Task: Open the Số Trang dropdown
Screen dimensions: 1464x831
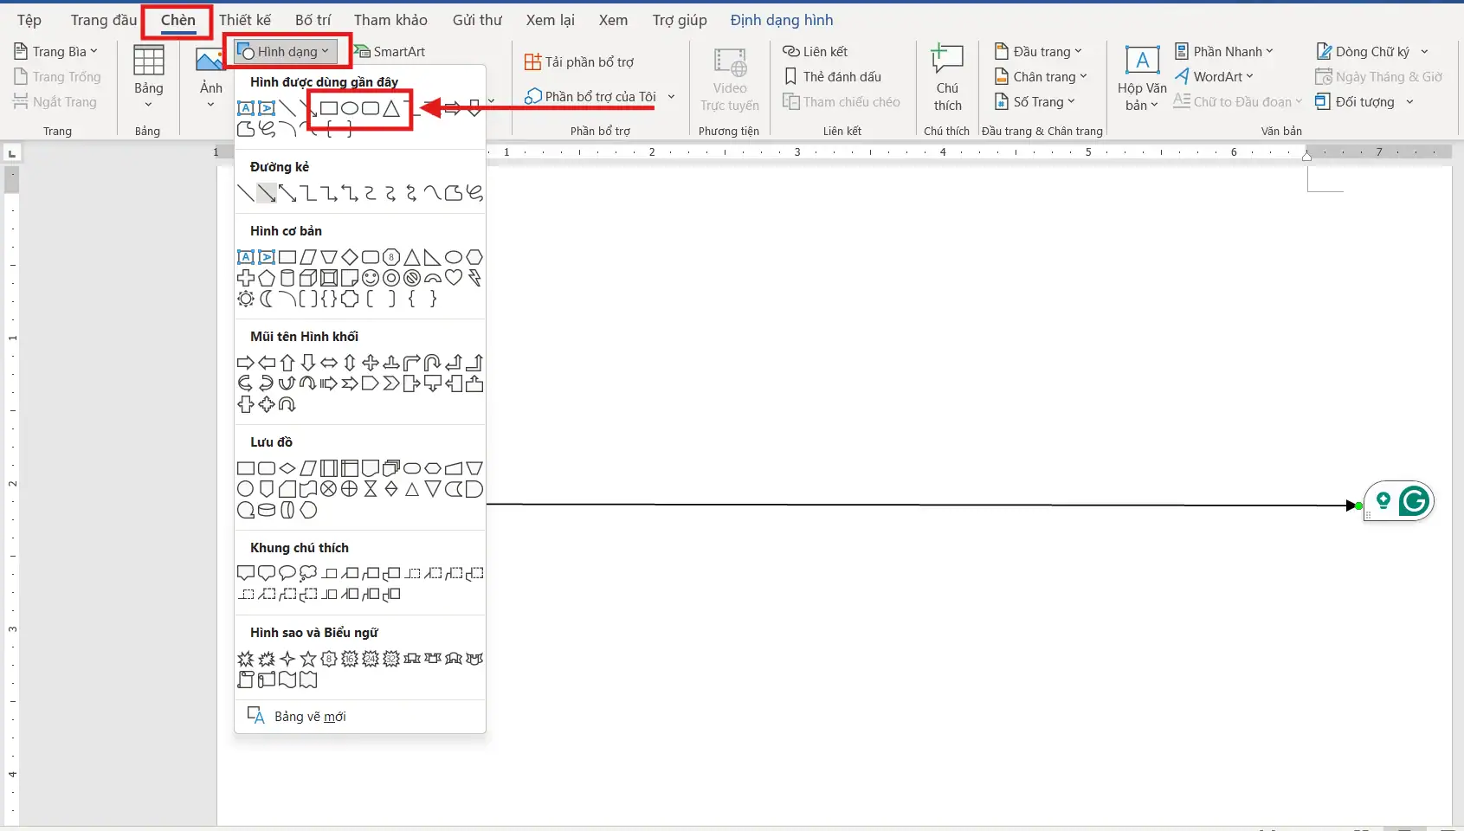Action: (x=1035, y=101)
